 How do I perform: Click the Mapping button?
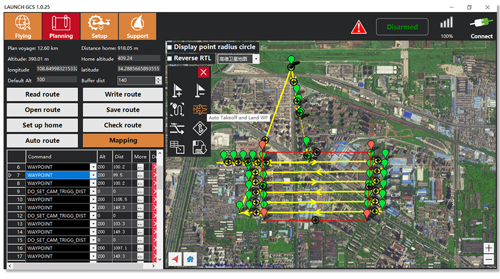pyautogui.click(x=123, y=140)
